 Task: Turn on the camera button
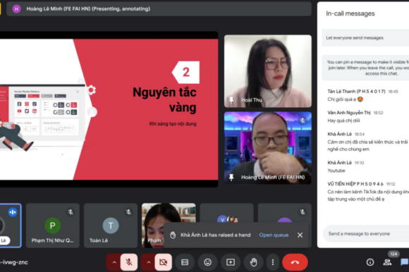coord(164,262)
